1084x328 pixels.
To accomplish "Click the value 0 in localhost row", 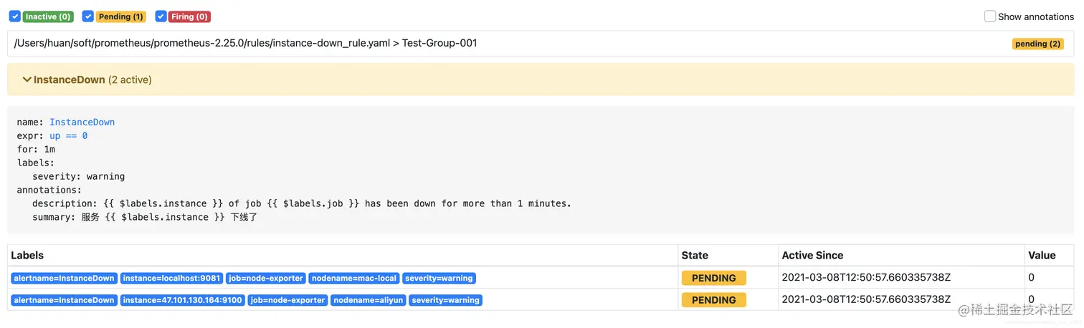I will 1031,277.
